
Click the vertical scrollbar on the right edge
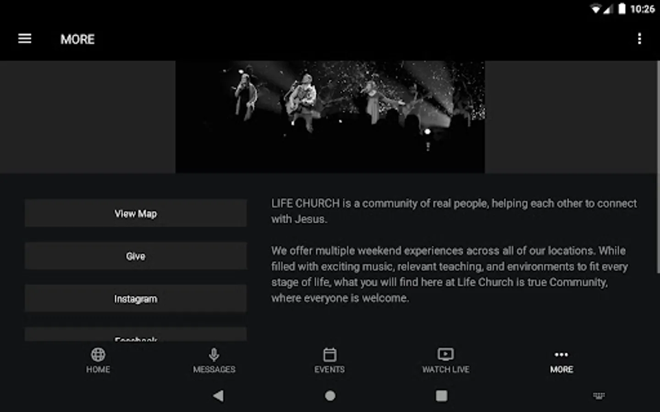[x=658, y=167]
